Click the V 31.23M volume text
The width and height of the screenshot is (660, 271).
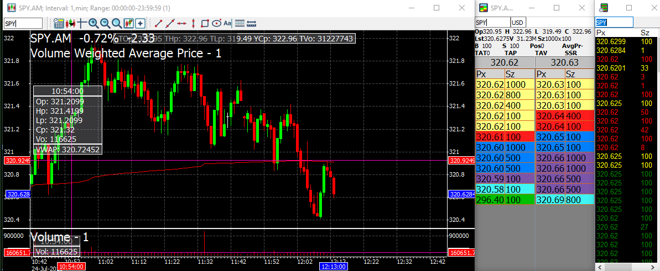pyautogui.click(x=523, y=39)
